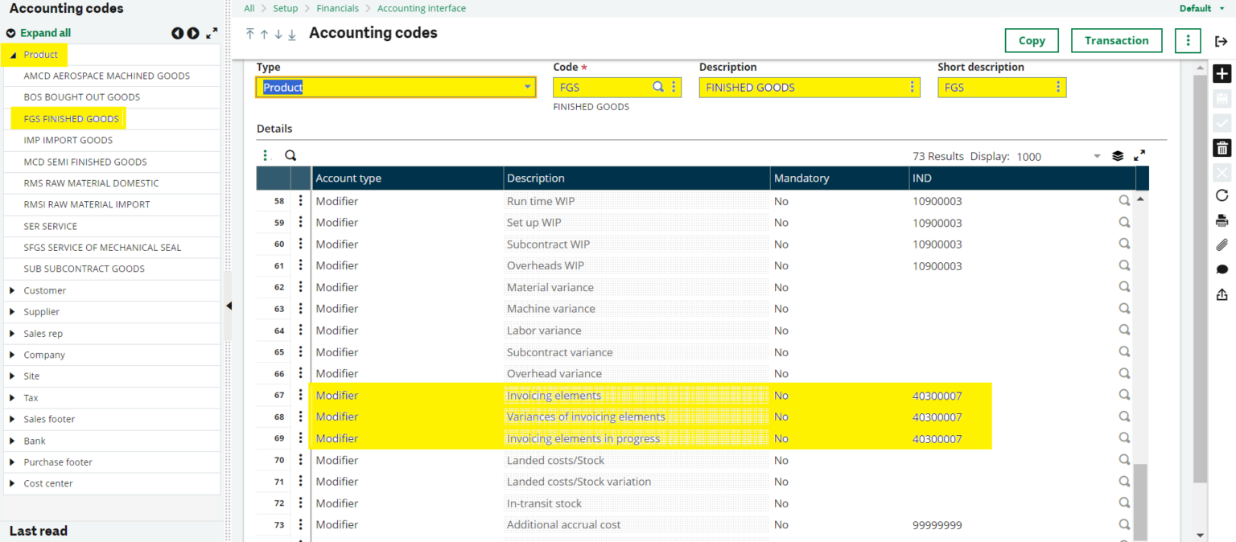This screenshot has height=542, width=1236.
Task: Click the Description field containing FINISHED GOODS
Action: pos(805,87)
